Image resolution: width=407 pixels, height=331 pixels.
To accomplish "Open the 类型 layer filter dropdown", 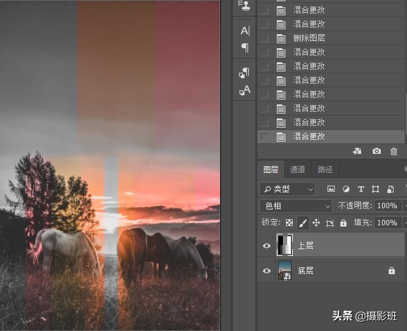I will [x=287, y=189].
